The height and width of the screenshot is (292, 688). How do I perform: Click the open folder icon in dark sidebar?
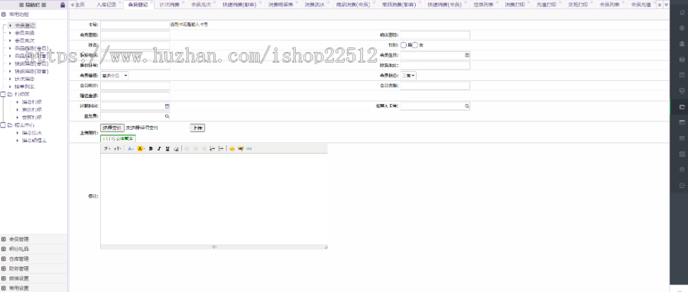(x=681, y=106)
